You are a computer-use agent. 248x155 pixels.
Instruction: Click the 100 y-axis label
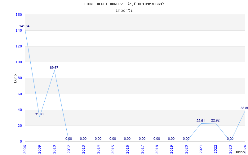(x=19, y=62)
